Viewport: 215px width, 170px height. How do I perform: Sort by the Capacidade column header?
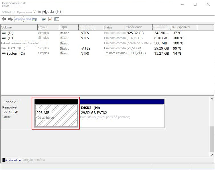[139, 27]
